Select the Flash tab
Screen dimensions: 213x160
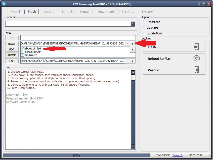(x=32, y=12)
